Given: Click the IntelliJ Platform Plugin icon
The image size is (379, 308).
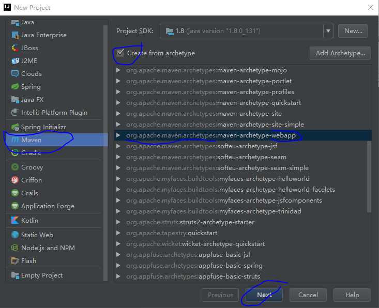Looking at the screenshot, I should pos(15,112).
